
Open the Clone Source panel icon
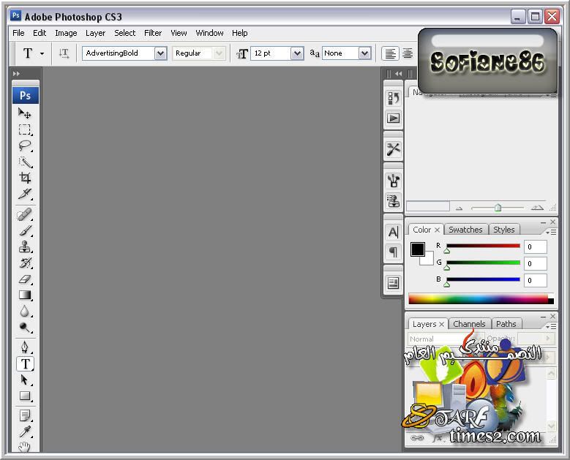point(394,200)
